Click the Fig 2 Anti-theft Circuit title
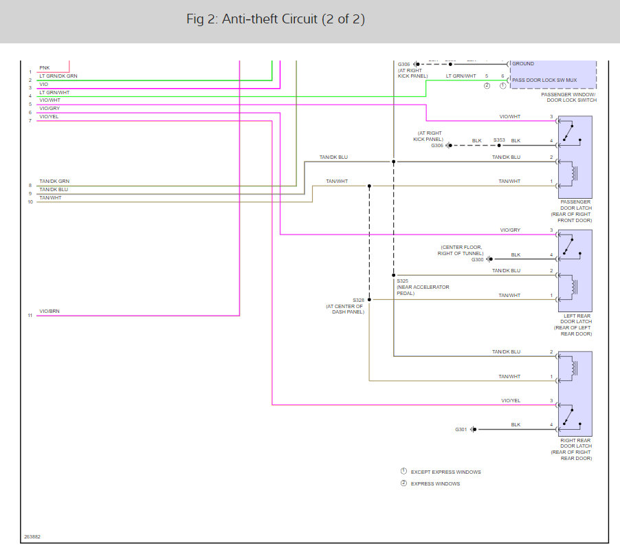The image size is (620, 557). pos(276,19)
